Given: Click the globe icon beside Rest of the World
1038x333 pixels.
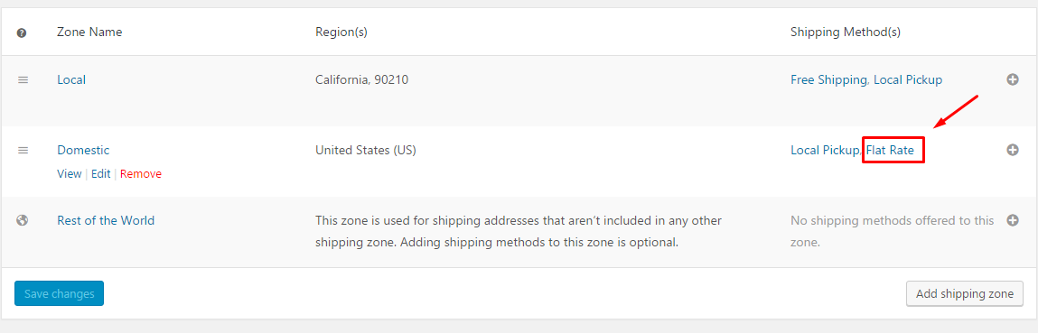Looking at the screenshot, I should (x=22, y=221).
